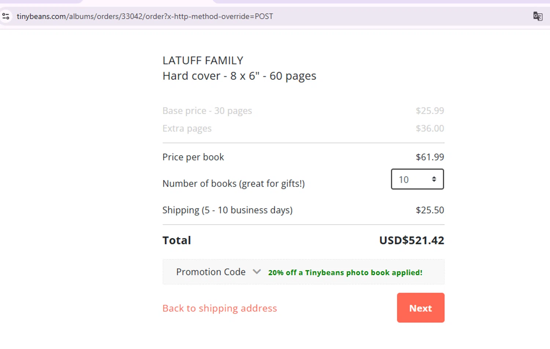Click the Base price - 30 pages row
The width and height of the screenshot is (550, 349).
[x=303, y=111]
